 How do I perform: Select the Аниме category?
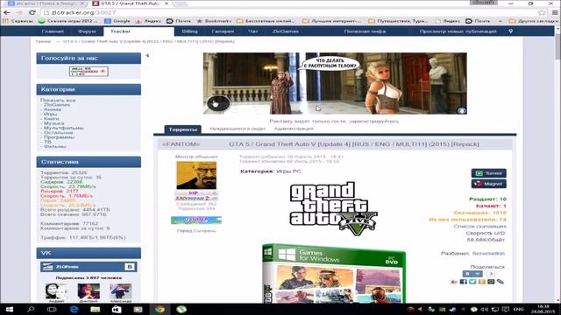53,109
